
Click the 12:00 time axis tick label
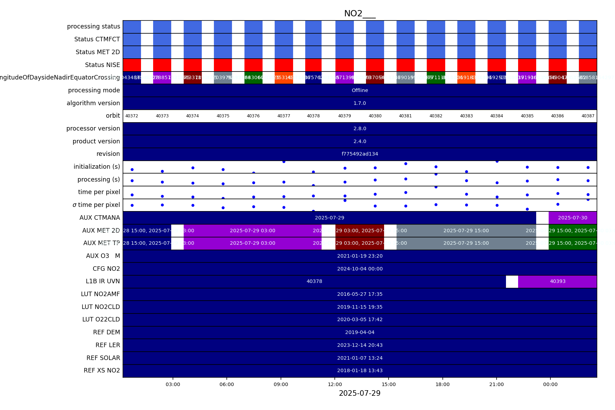click(x=335, y=384)
